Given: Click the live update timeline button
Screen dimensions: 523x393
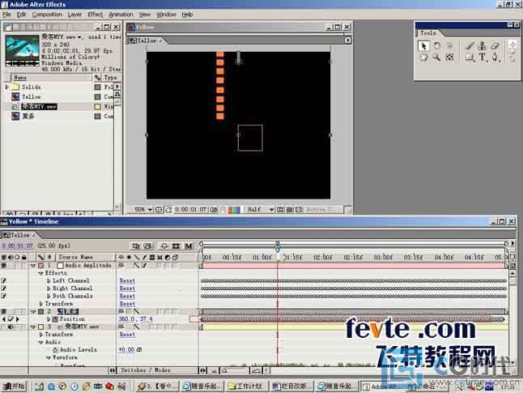Looking at the screenshot, I should pyautogui.click(x=136, y=246).
